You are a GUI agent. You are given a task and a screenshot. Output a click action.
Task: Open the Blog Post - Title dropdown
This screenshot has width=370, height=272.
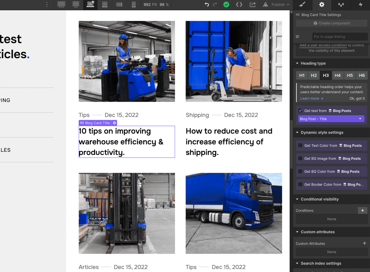point(331,119)
